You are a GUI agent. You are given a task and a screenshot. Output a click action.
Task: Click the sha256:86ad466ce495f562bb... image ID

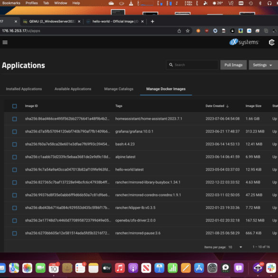tap(67, 119)
